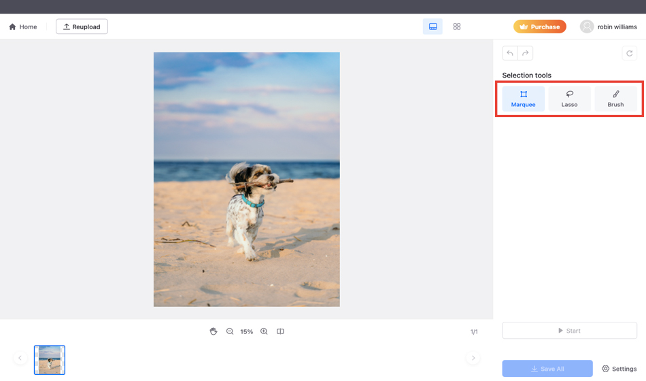646x381 pixels.
Task: Redo the last action
Action: tap(525, 53)
